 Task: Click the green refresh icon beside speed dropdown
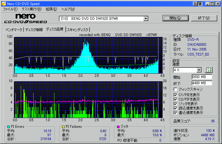[x=208, y=70]
